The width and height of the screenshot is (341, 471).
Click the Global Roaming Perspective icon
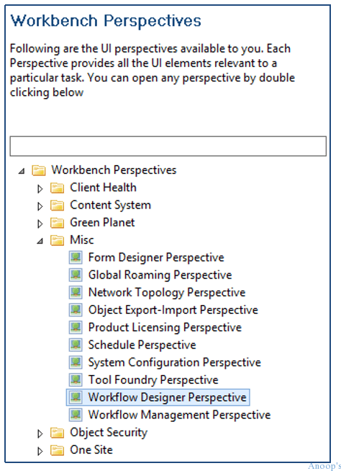tap(76, 275)
